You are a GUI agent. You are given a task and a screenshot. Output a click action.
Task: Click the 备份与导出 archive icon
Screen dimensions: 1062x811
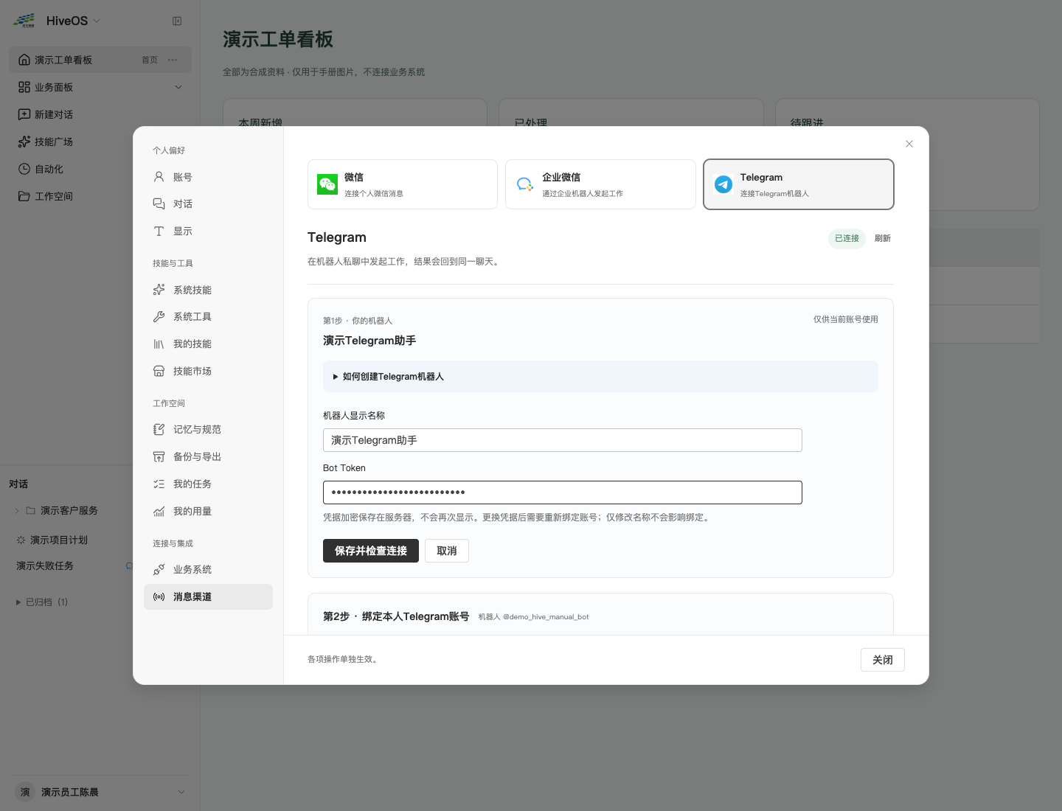159,456
